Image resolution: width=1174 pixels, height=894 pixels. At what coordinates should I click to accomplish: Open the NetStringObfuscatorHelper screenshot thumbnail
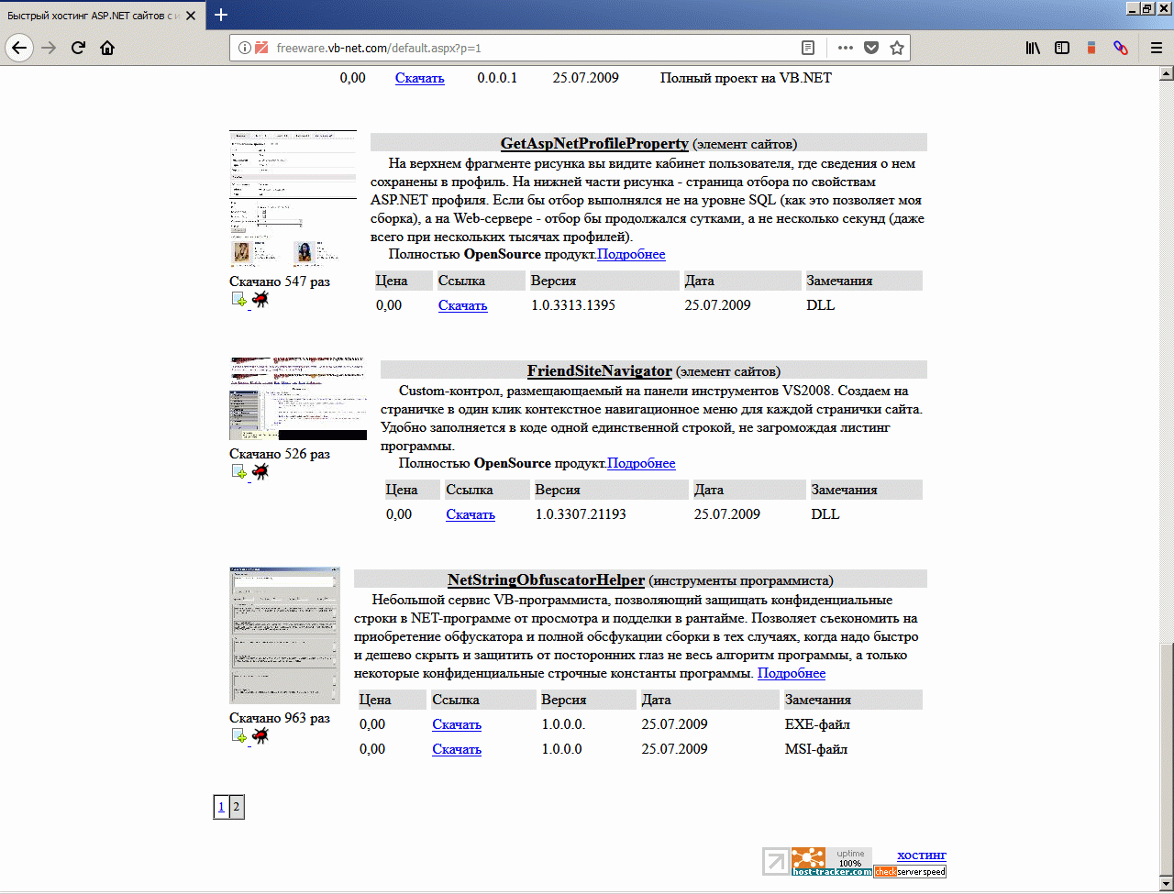[x=284, y=635]
